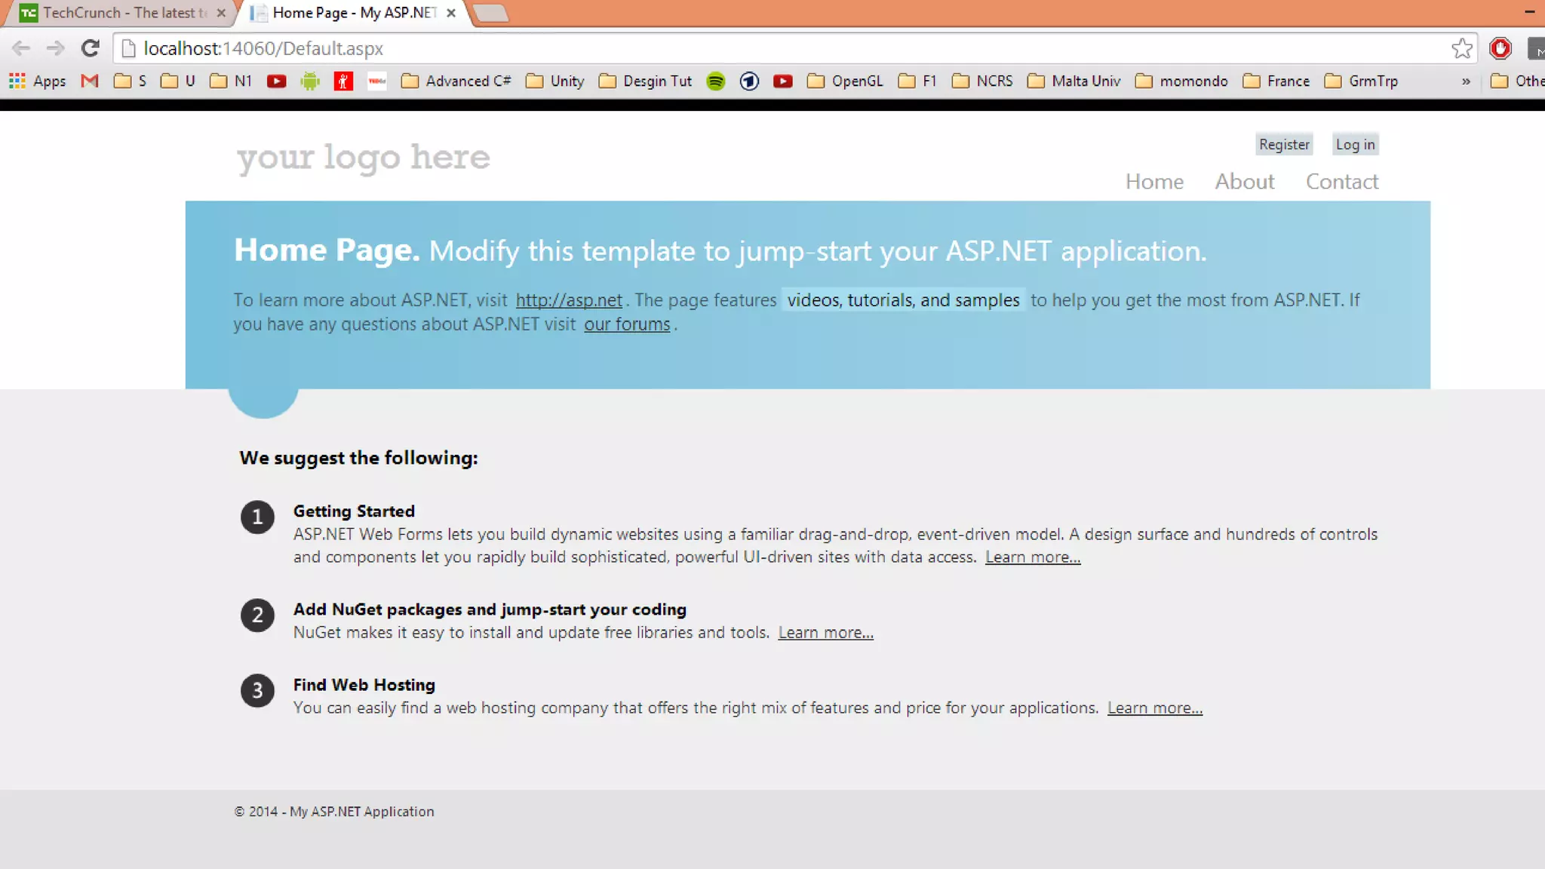
Task: Expand the Advanced C# bookmark folder
Action: click(x=456, y=81)
